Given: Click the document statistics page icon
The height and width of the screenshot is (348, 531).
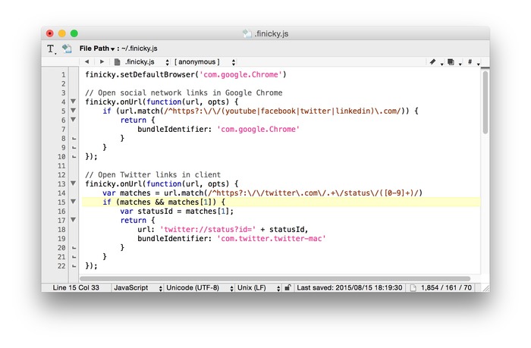Looking at the screenshot, I should [x=413, y=288].
